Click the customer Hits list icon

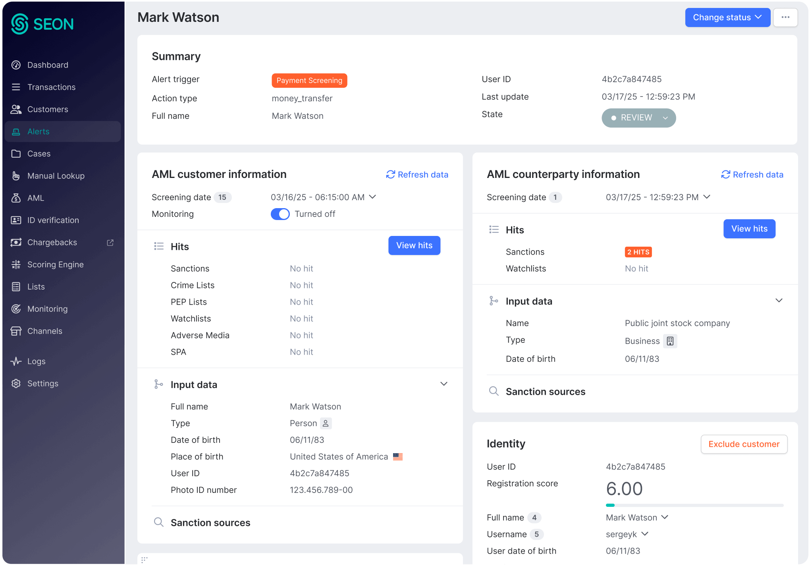[159, 246]
